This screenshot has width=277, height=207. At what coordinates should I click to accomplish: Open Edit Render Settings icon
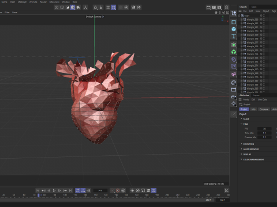219,7
